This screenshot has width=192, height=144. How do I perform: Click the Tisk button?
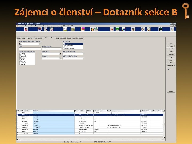point(171,57)
